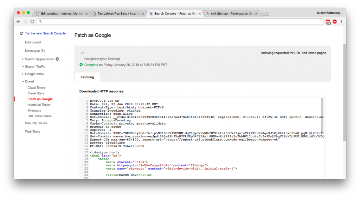The width and height of the screenshot is (360, 199).
Task: Click Googlebot type: Desktop text
Action: (x=102, y=59)
